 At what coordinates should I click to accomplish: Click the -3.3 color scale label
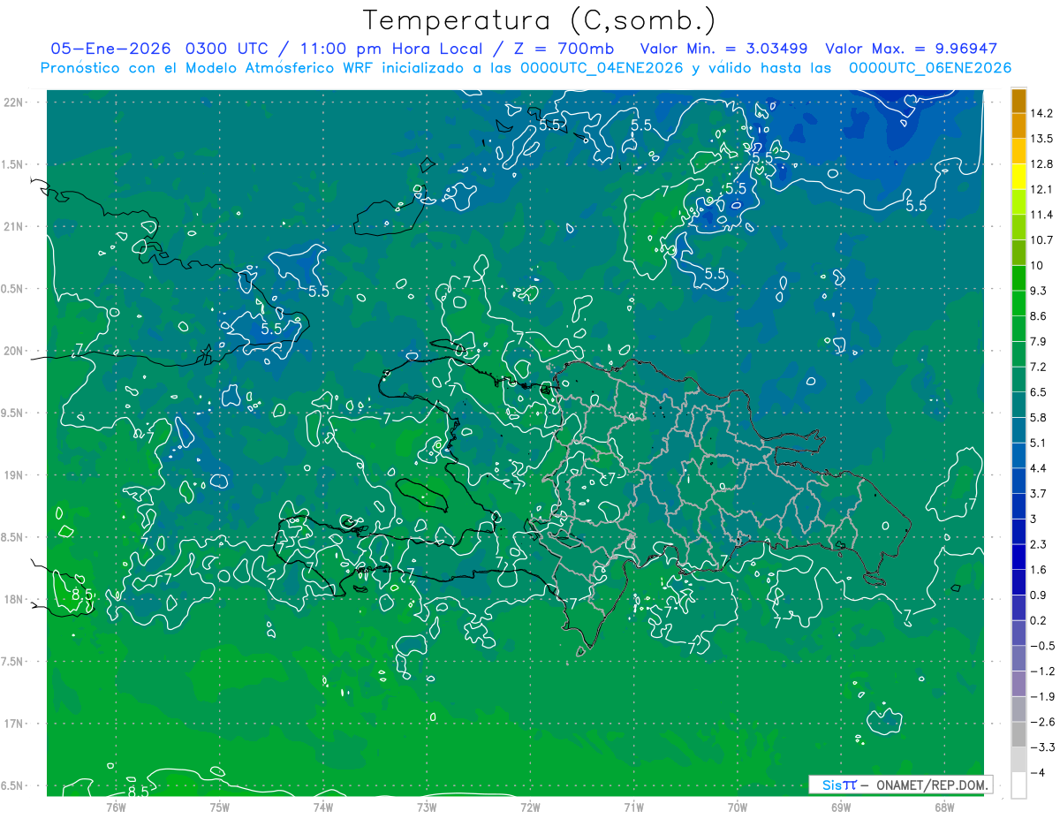click(x=1043, y=747)
